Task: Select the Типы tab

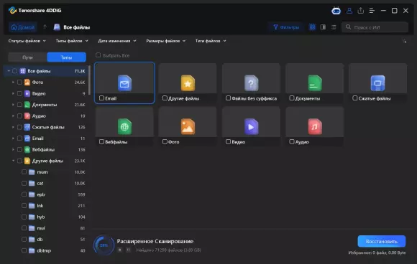Action: (x=66, y=57)
